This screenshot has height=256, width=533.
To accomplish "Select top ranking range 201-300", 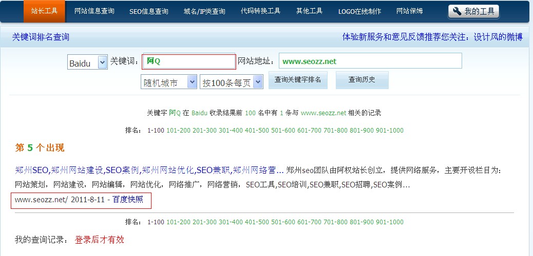I will point(204,131).
